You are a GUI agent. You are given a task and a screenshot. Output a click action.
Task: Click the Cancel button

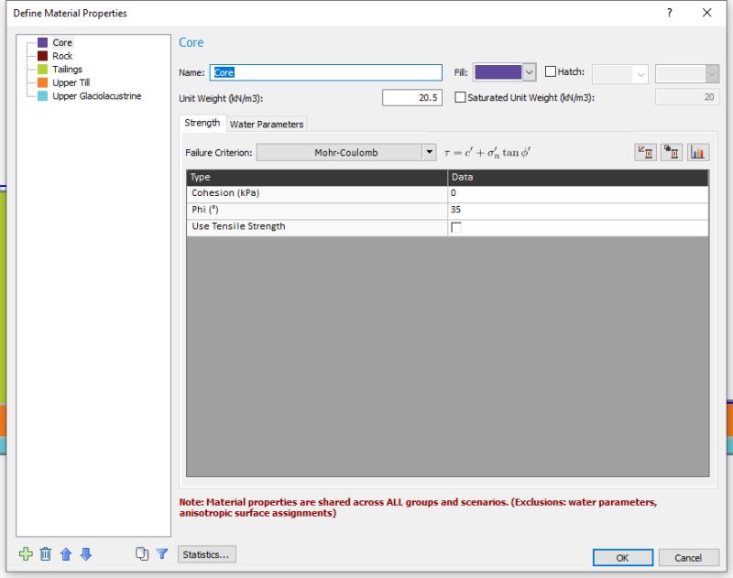point(688,558)
